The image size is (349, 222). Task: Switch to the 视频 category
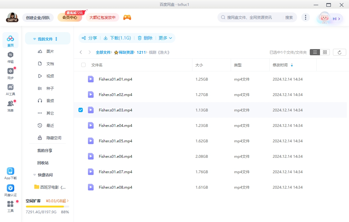coord(50,76)
